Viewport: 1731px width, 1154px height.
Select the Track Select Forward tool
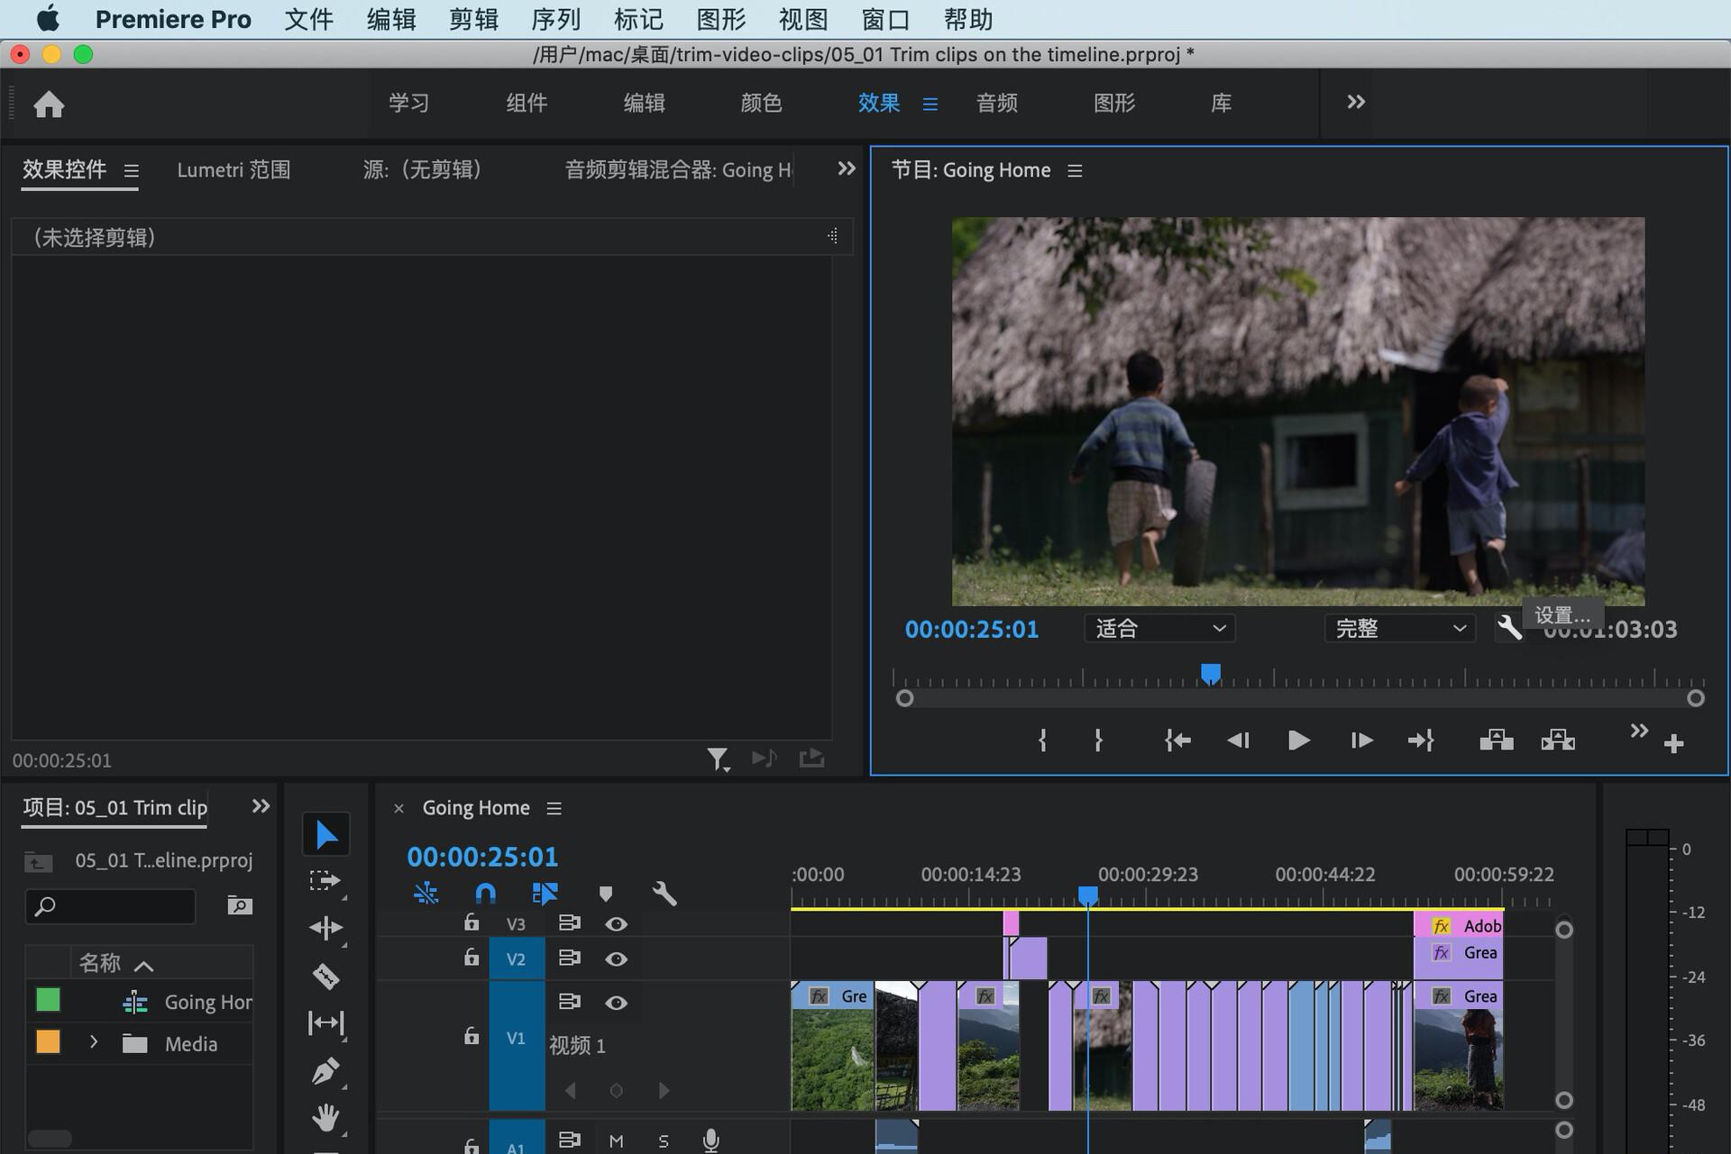(x=325, y=881)
